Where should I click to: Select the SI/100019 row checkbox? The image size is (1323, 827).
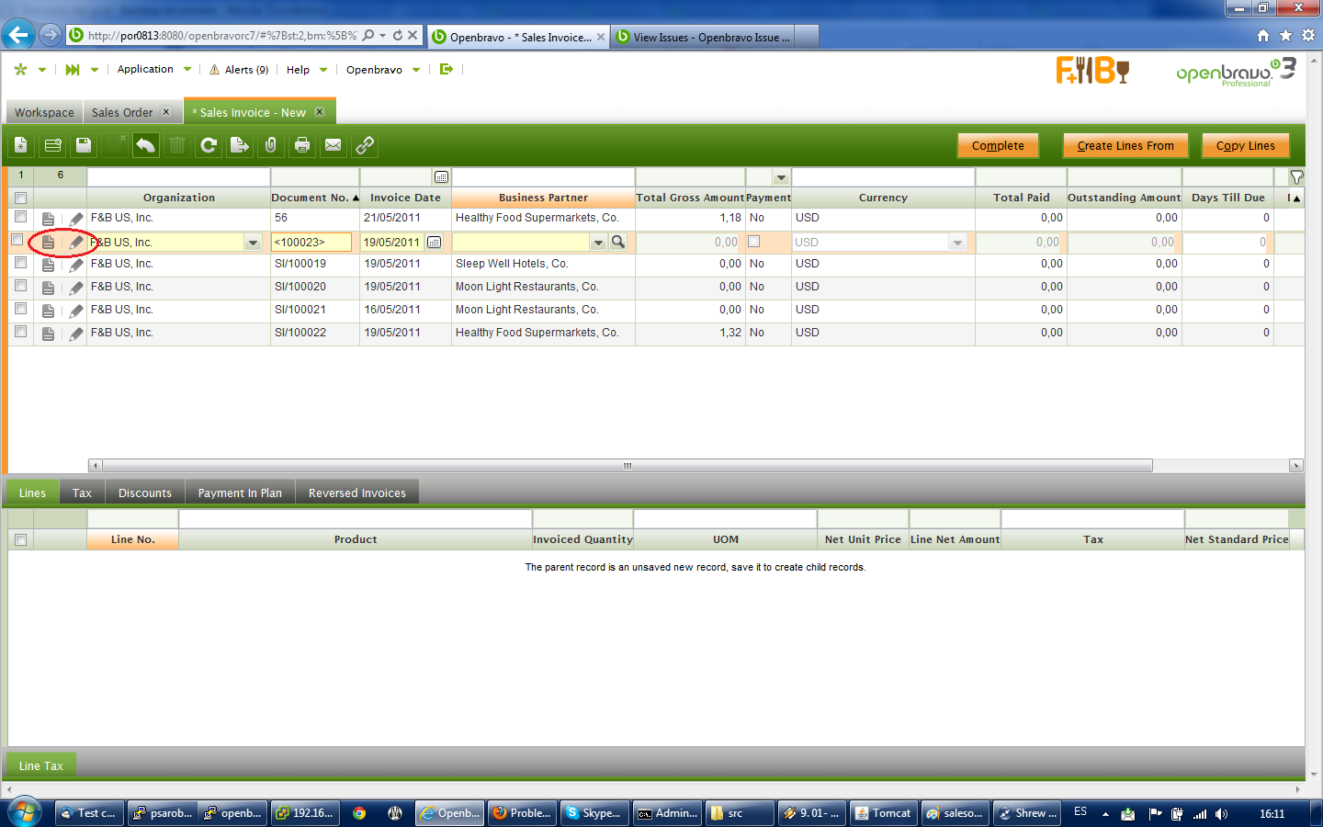21,263
